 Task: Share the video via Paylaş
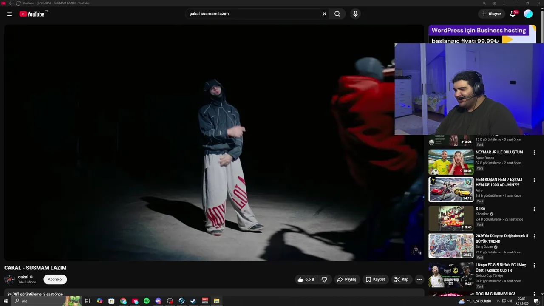click(x=346, y=280)
